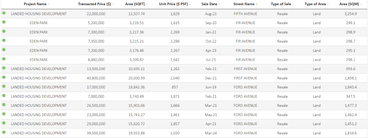This screenshot has width=368, height=138.
Task: Click the plus icon beside the 7,000,000 sale
Action: click(4, 95)
